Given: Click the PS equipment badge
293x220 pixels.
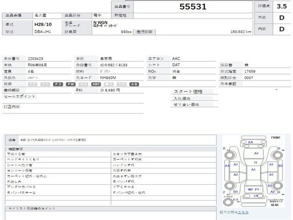Looking at the screenshot, I should [x=58, y=84].
